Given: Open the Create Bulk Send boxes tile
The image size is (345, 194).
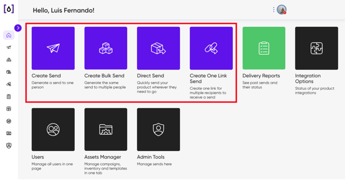Looking at the screenshot, I should pos(106,48).
